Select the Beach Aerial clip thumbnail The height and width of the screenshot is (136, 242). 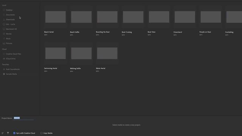click(56, 17)
